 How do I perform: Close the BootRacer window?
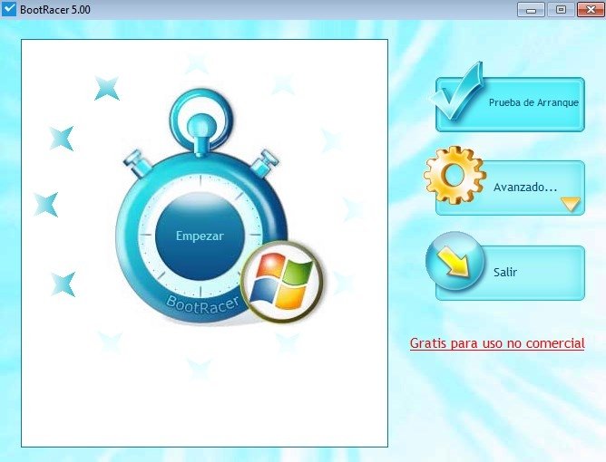(x=591, y=10)
